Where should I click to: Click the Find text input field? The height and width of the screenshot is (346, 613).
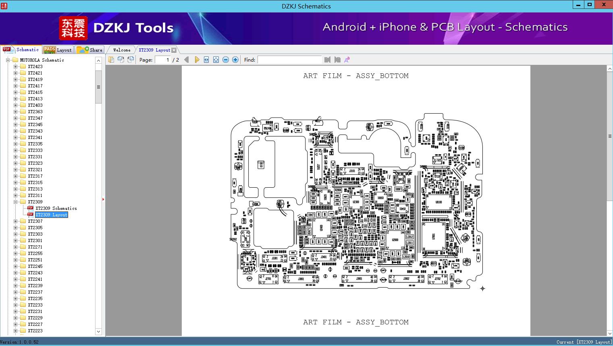pyautogui.click(x=289, y=60)
